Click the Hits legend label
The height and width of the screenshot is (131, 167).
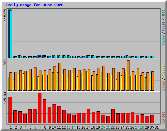[x=163, y=14]
